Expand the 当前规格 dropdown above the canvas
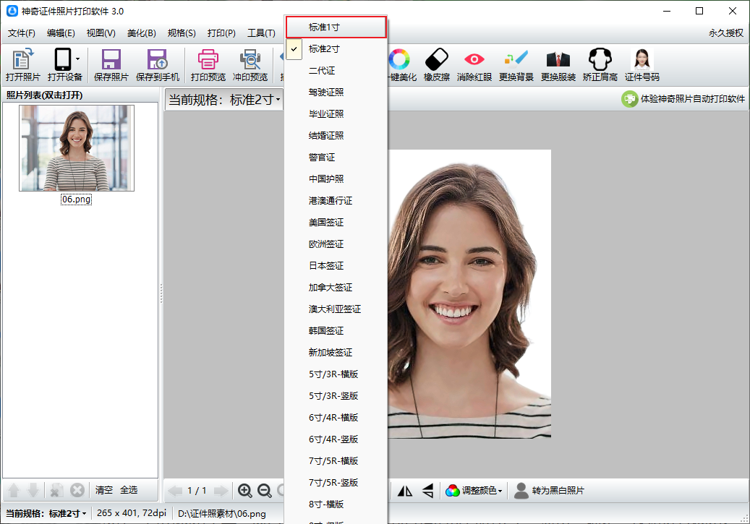 (x=224, y=100)
